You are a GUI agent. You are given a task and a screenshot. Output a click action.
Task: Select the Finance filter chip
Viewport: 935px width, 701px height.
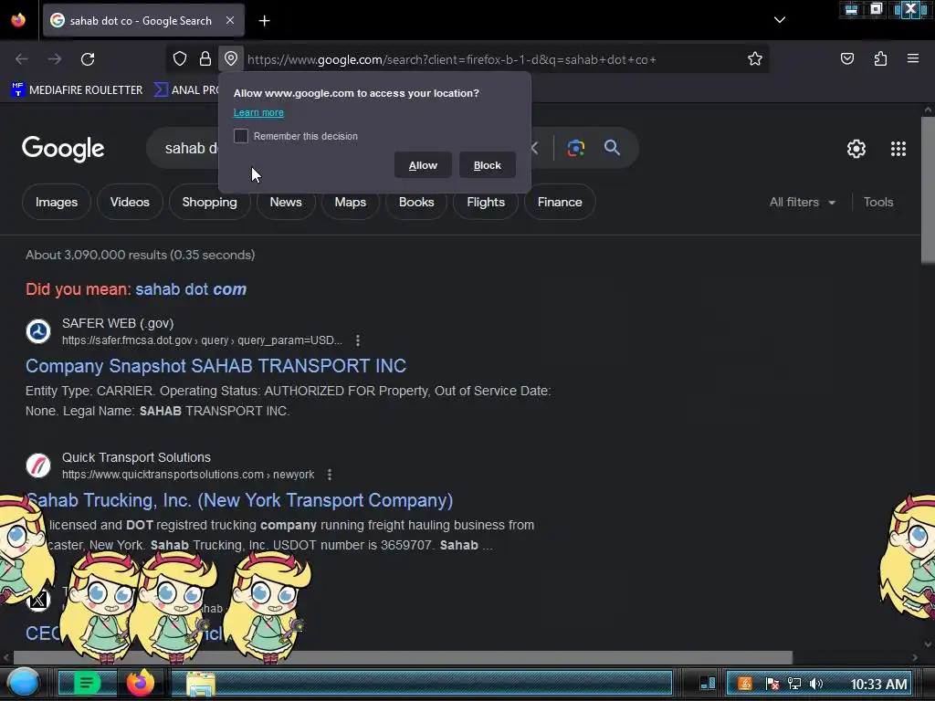(x=560, y=202)
